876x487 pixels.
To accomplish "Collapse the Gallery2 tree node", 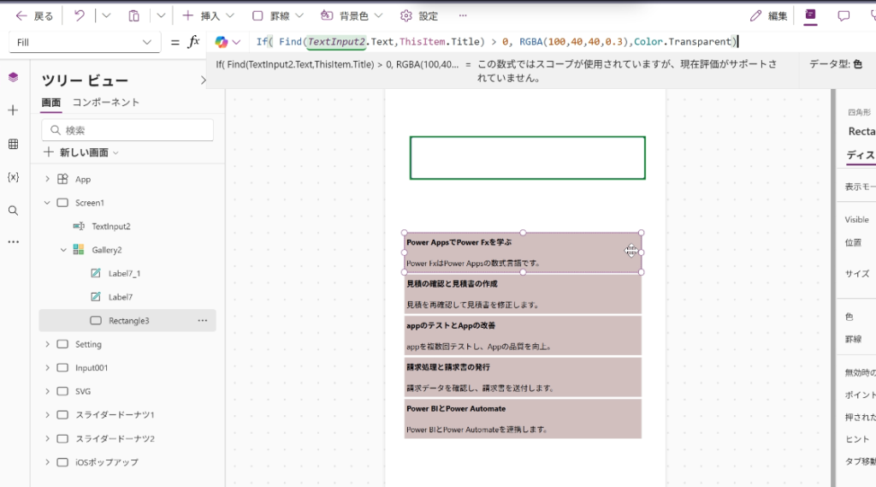I will 63,250.
